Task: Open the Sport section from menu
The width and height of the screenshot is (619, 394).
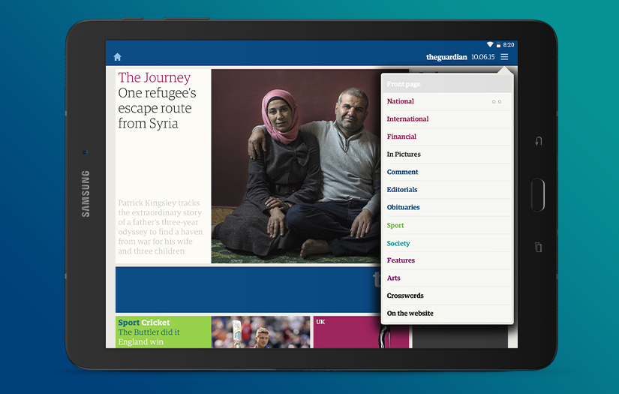Action: [x=447, y=225]
